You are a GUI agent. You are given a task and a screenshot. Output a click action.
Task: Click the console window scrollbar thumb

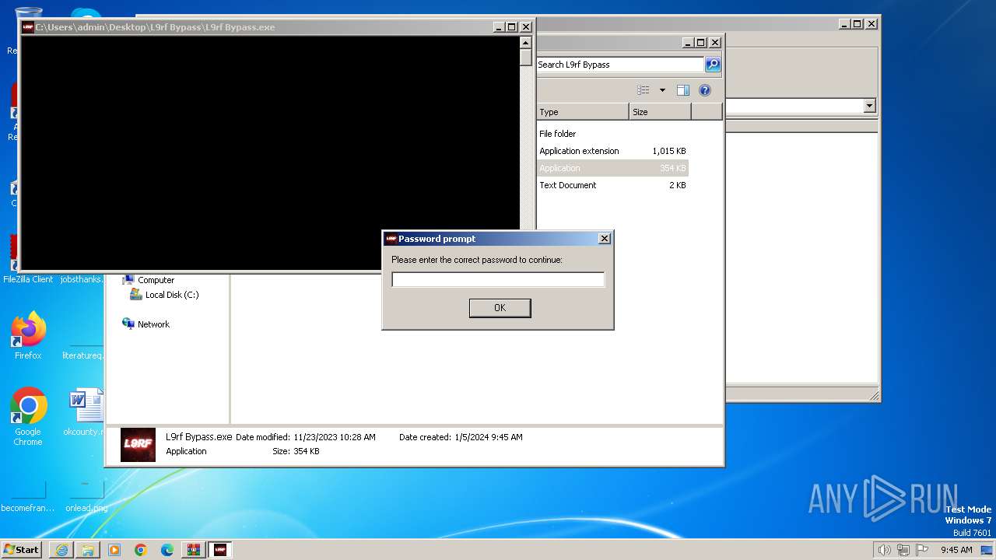tap(526, 58)
